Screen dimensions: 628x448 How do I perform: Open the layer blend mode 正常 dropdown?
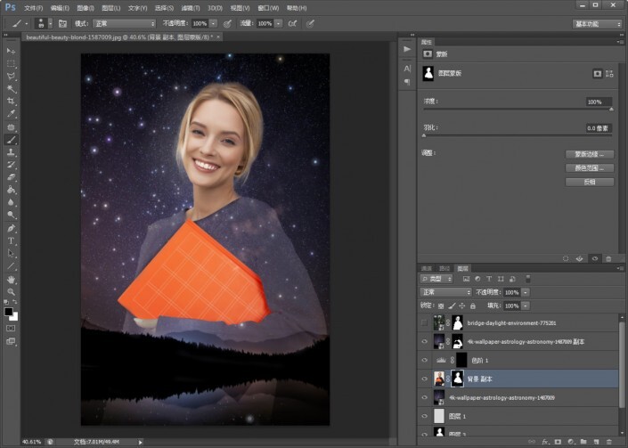[444, 292]
